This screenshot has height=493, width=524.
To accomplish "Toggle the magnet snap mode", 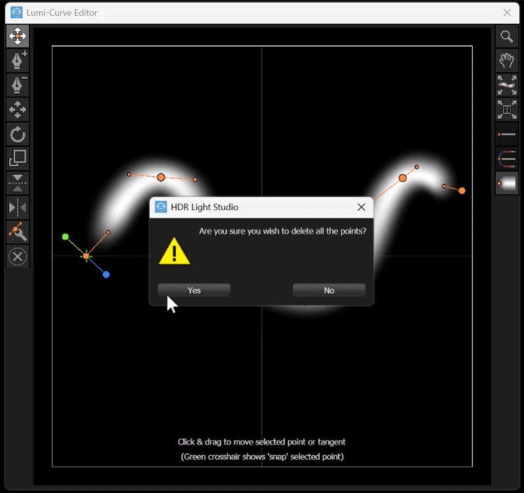I will (x=506, y=158).
